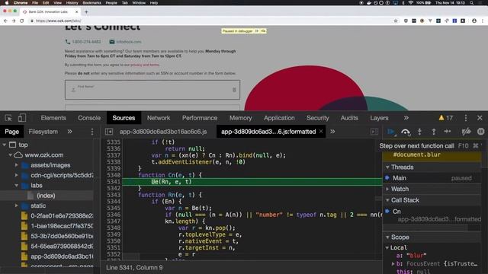The height and width of the screenshot is (274, 488).
Task: Click the Step debugger arrow icon
Action: 448,132
